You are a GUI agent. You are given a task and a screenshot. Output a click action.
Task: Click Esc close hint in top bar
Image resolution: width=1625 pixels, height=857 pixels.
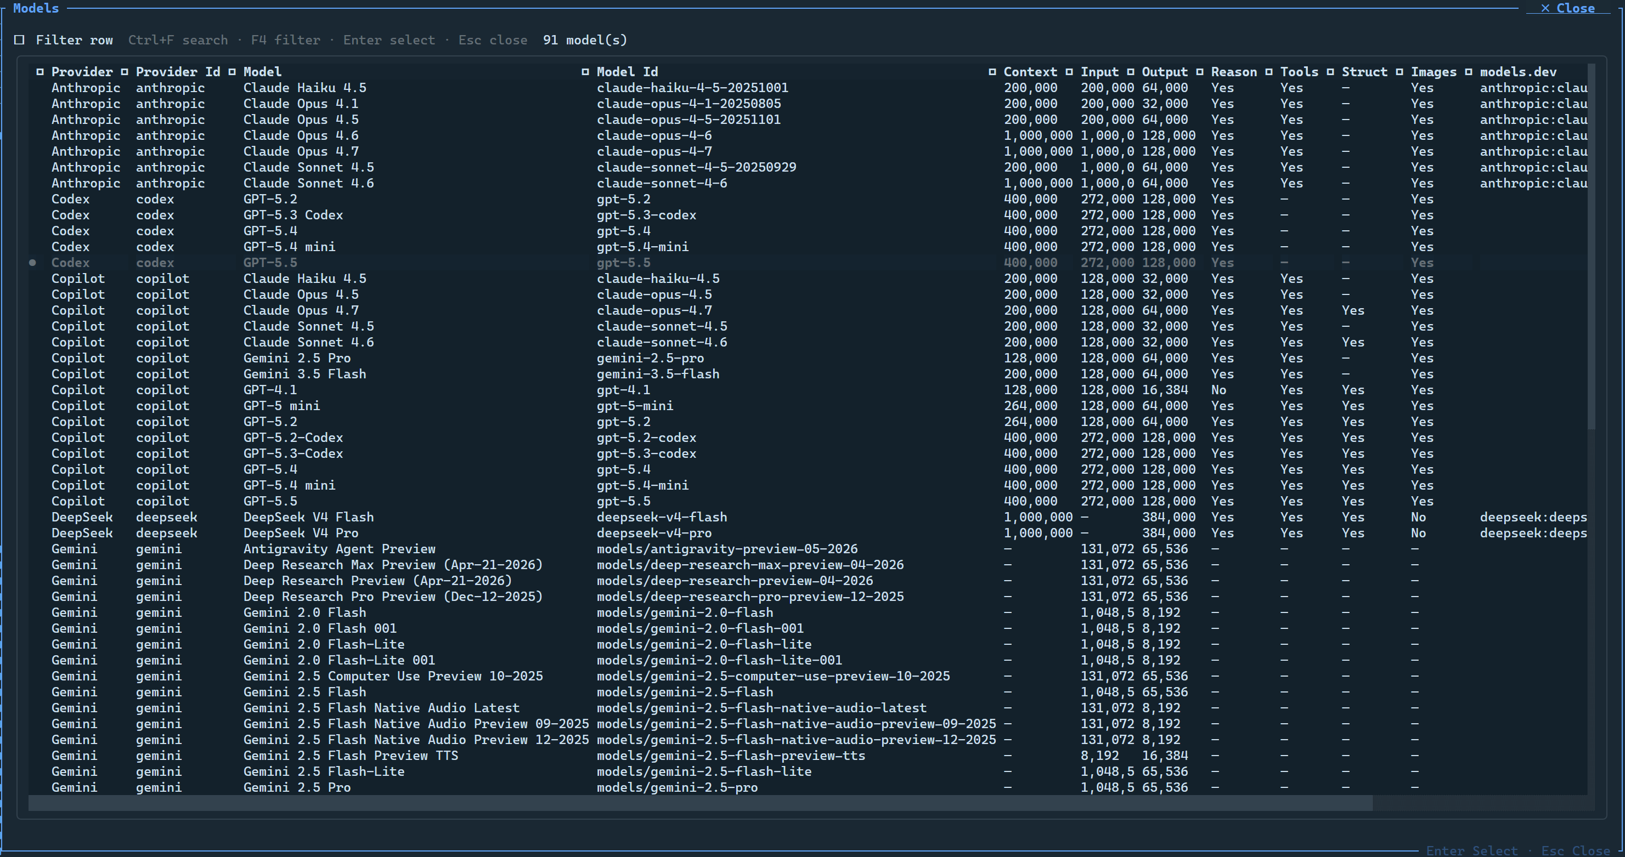click(493, 41)
